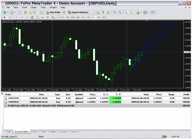192x139 pixels.
Task: Open the MetaEditor diamond icon
Action: tap(64, 12)
